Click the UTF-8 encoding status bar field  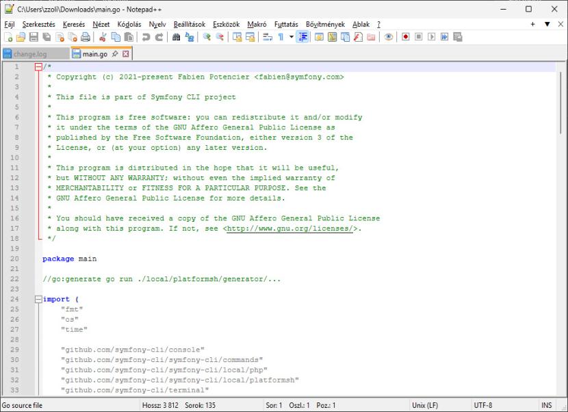(x=482, y=405)
